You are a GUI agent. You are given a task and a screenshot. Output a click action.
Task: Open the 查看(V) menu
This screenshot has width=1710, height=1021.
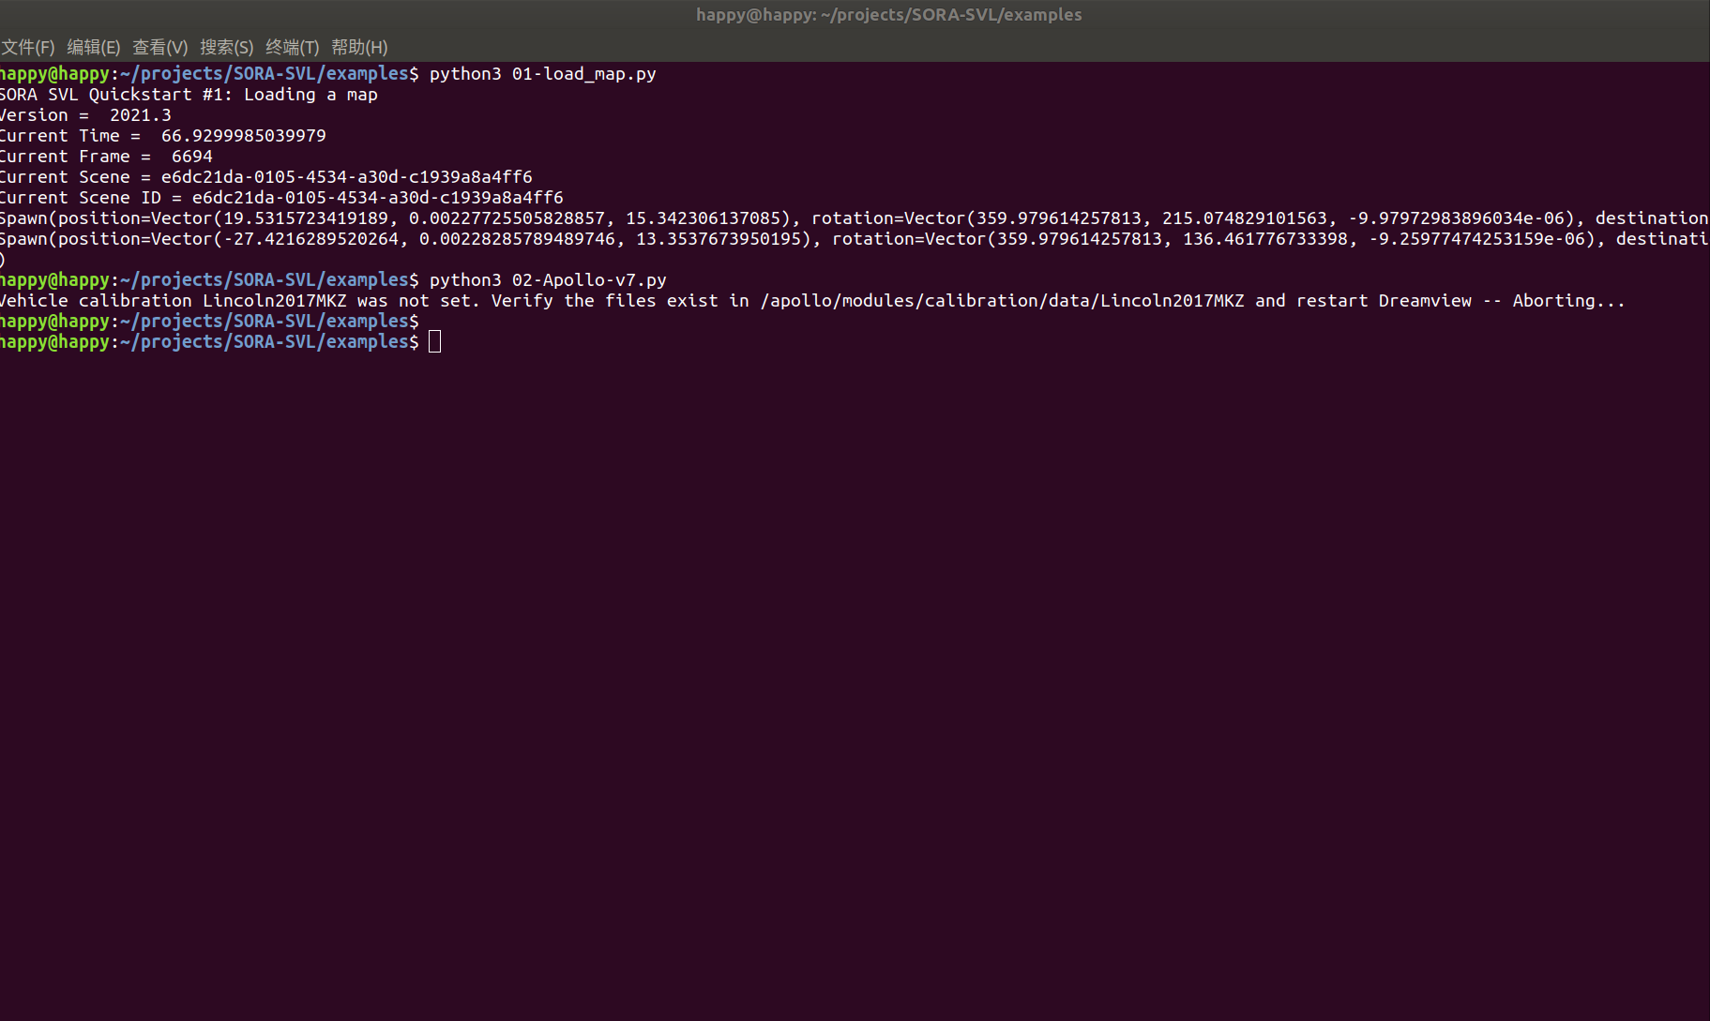pos(159,47)
